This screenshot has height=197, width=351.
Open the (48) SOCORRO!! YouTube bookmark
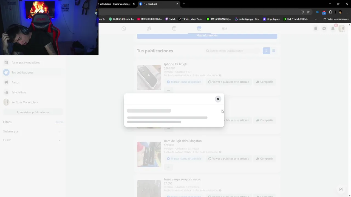click(x=149, y=19)
